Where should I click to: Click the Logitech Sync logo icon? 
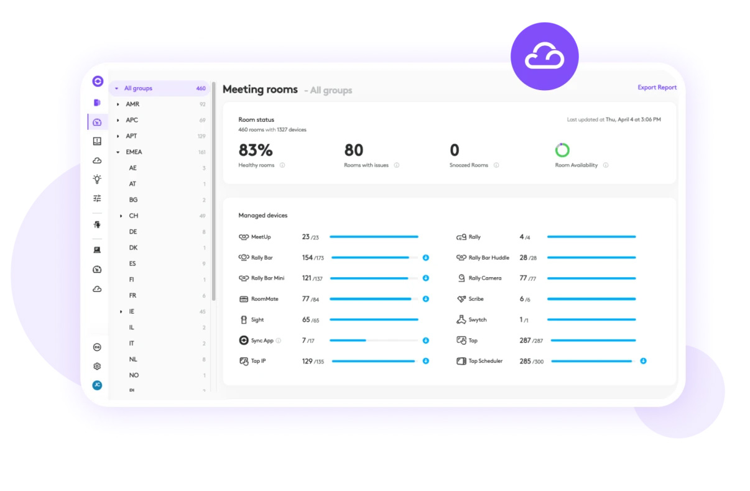[x=97, y=81]
